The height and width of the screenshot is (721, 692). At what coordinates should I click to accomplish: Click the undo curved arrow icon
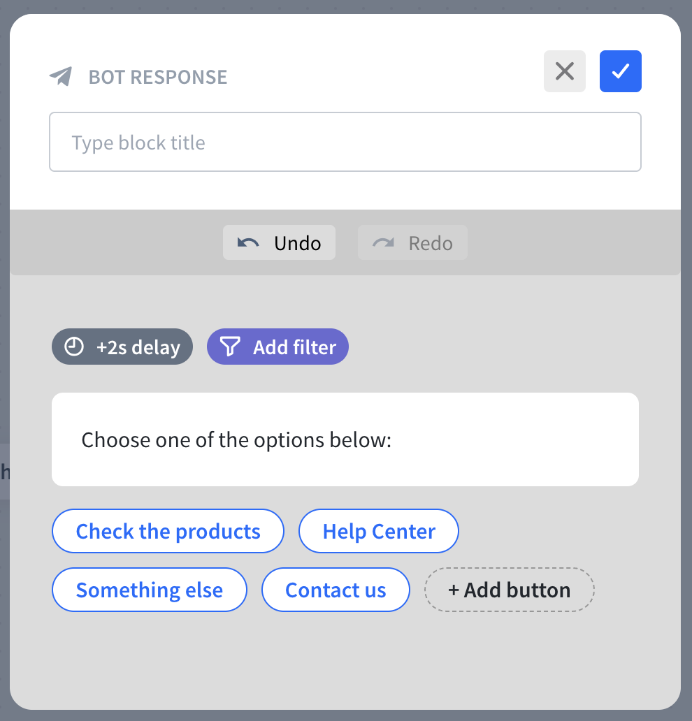click(248, 243)
